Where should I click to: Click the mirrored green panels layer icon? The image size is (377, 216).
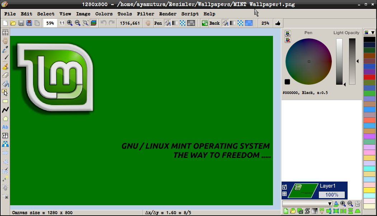(343, 211)
